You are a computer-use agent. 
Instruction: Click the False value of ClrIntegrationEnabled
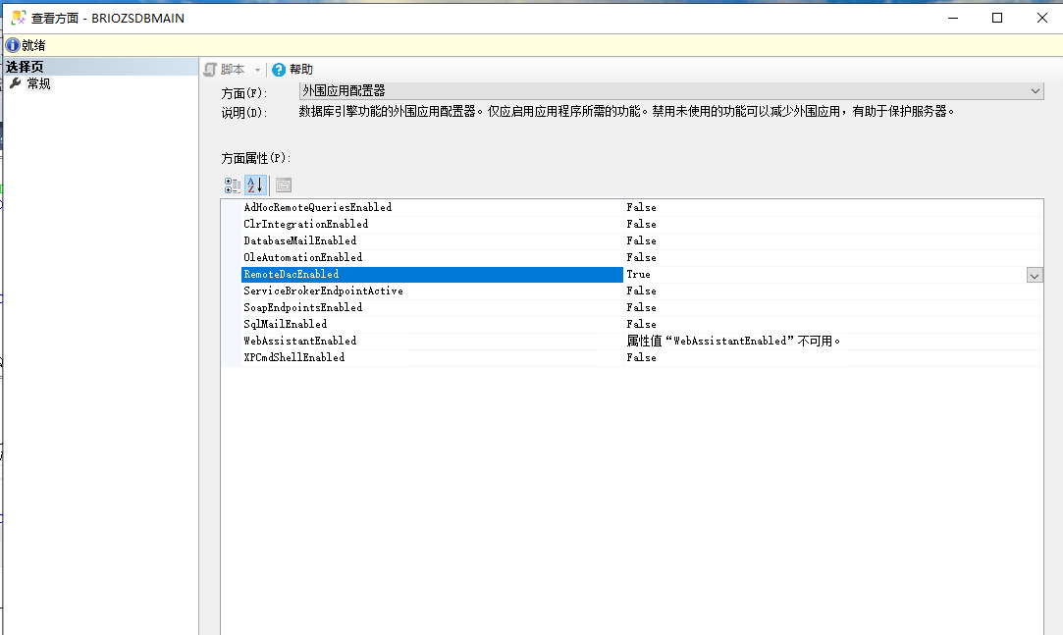[x=641, y=225]
